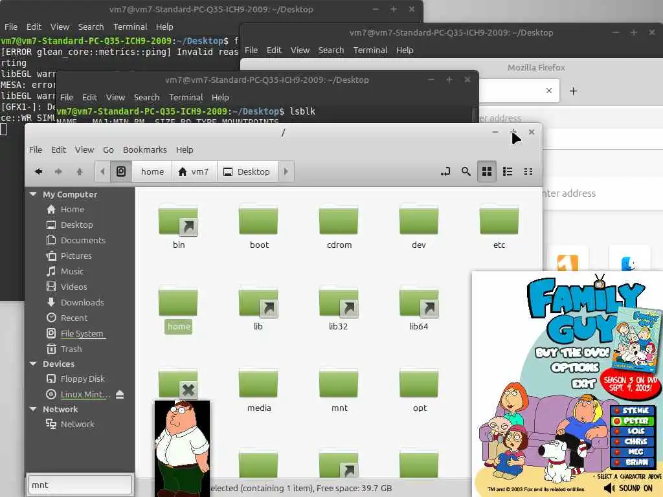The image size is (663, 497).
Task: Select the dev folder
Action: (x=419, y=227)
